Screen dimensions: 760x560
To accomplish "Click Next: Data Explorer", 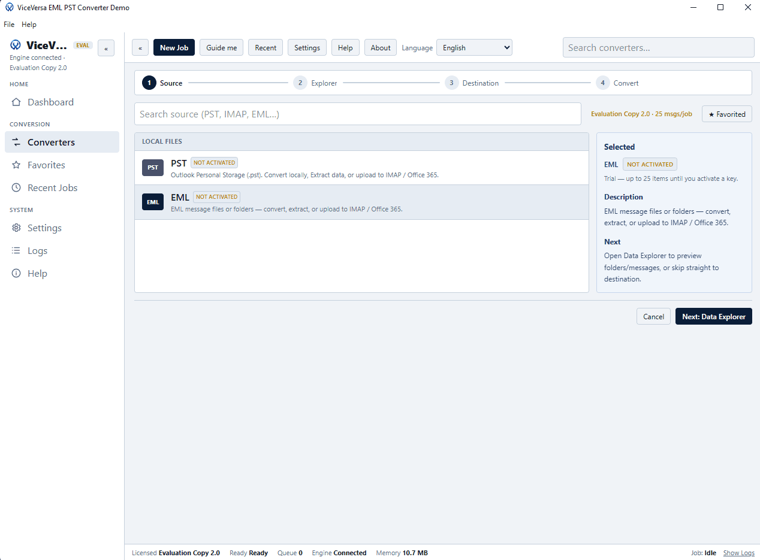I will (714, 317).
